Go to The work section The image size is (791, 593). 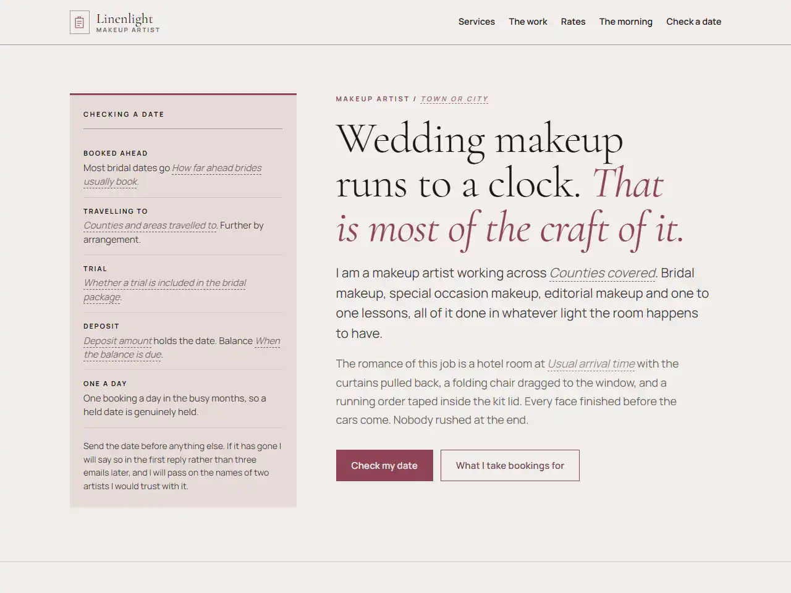pyautogui.click(x=528, y=22)
